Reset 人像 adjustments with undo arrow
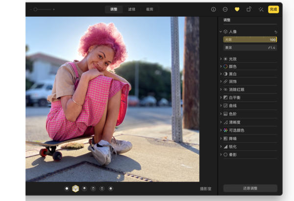 tap(276, 32)
